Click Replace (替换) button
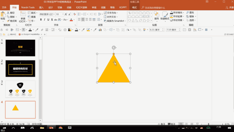 click(191, 16)
